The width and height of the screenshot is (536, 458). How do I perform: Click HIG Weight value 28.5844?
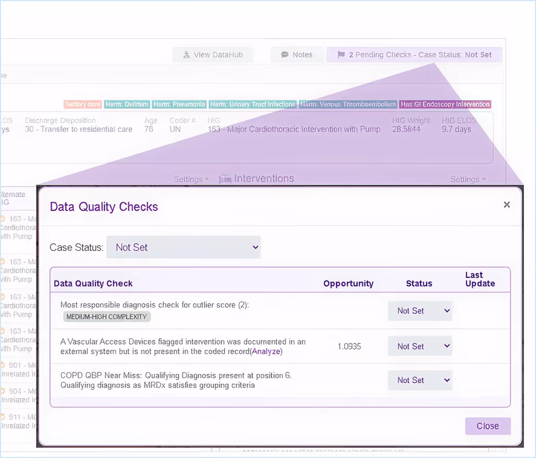tap(406, 129)
